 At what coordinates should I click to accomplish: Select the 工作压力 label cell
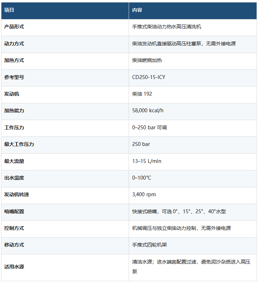65,128
